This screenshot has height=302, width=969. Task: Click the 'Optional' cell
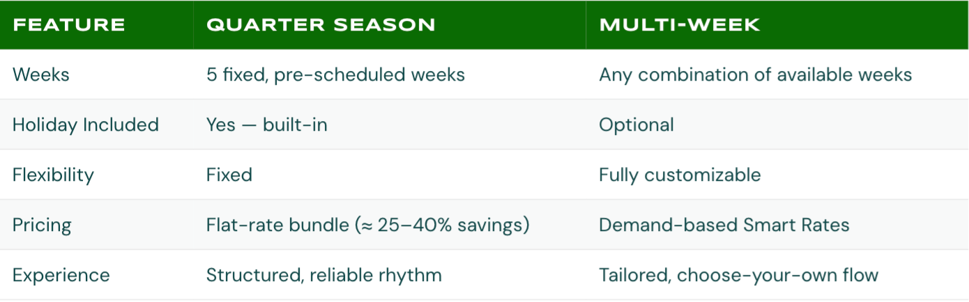(x=636, y=125)
